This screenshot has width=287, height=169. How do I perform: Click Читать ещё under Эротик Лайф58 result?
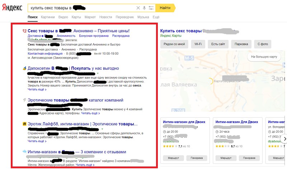[37, 141]
